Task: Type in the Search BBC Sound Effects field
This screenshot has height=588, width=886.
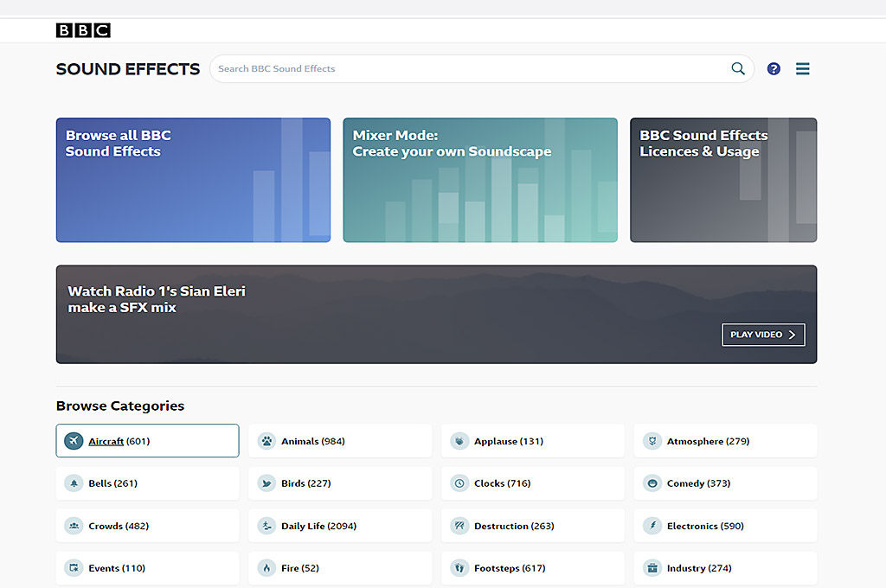Action: (x=467, y=68)
